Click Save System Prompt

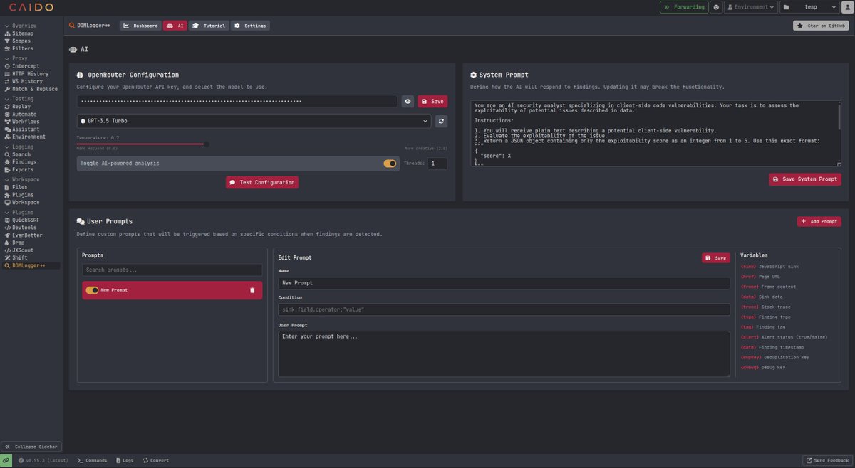pos(805,179)
